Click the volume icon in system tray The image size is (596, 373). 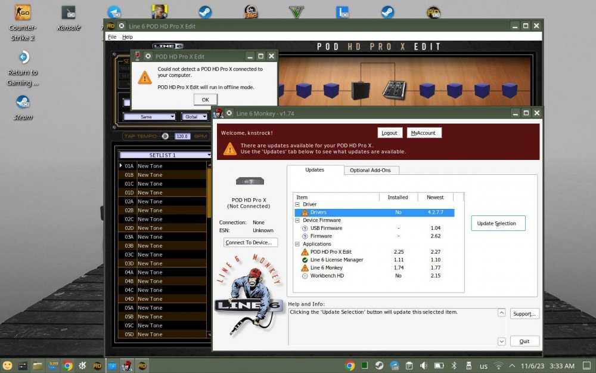click(x=423, y=365)
